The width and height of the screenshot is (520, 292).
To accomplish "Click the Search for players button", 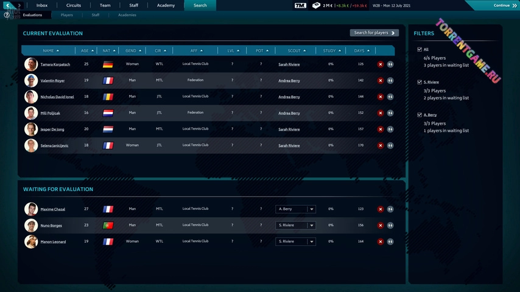I will [374, 33].
